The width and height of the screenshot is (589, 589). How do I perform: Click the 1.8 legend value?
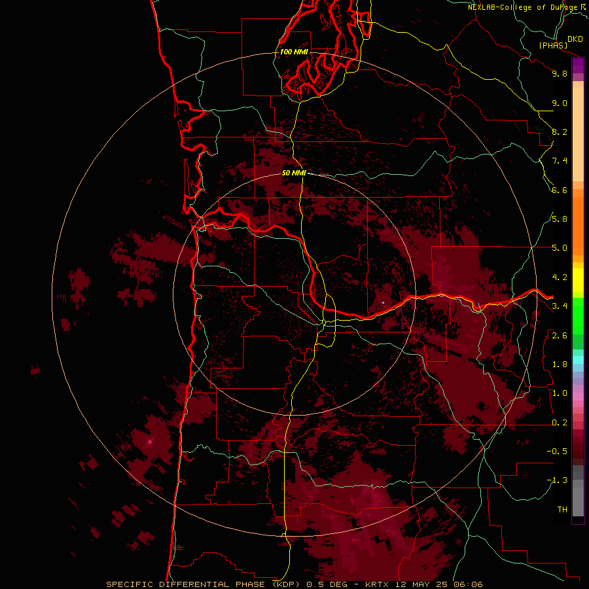(560, 365)
